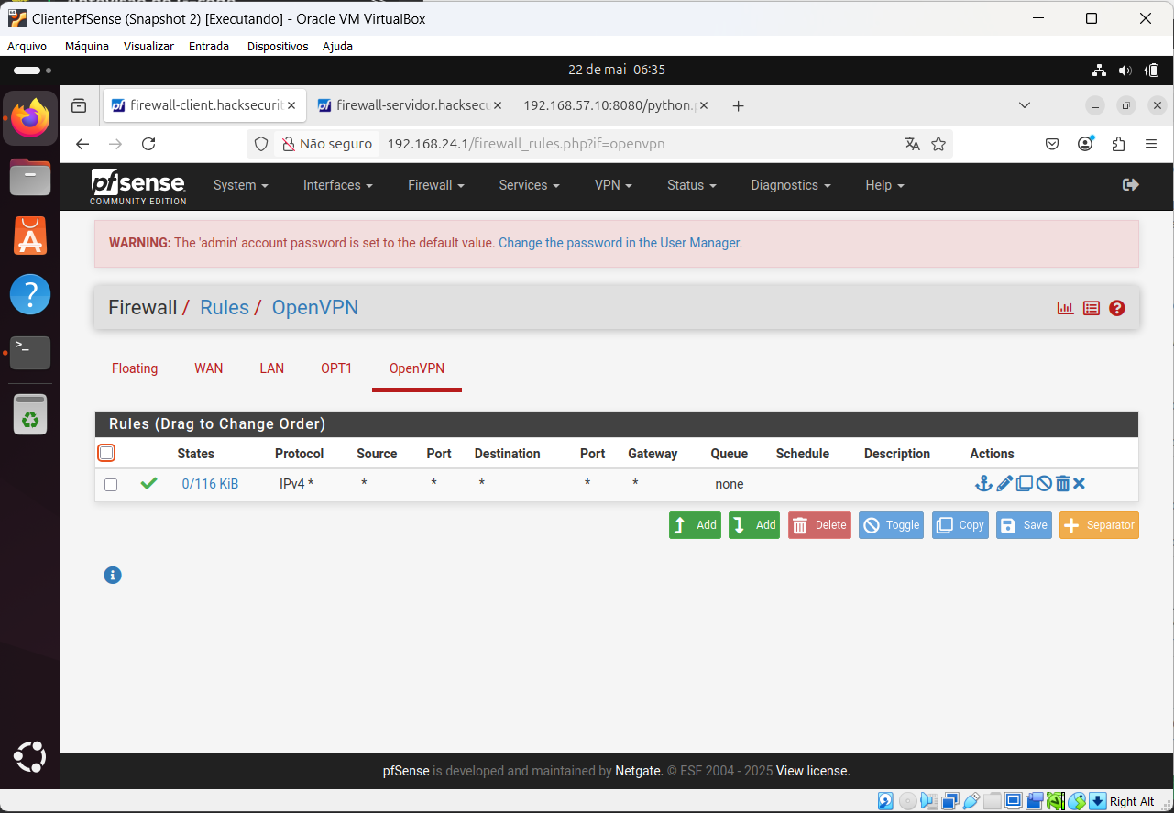Click the translate page icon in address bar

point(912,144)
